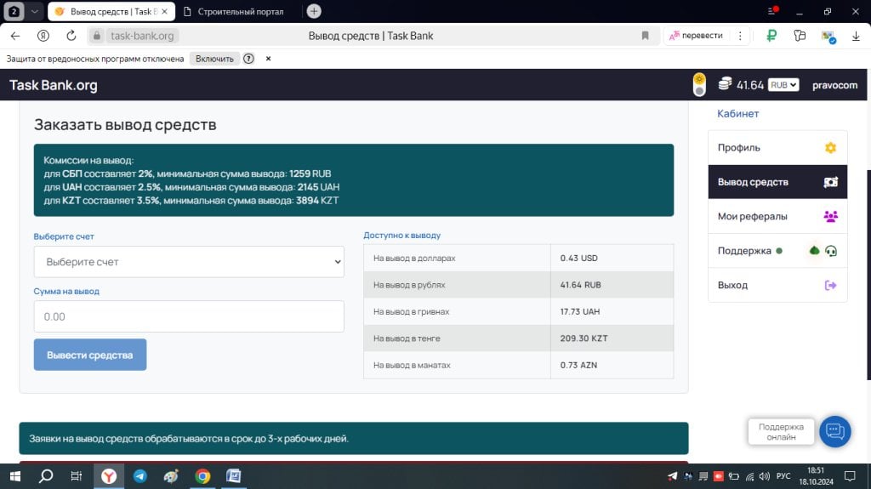
Task: Open the 'Кабинет' link
Action: (x=737, y=114)
